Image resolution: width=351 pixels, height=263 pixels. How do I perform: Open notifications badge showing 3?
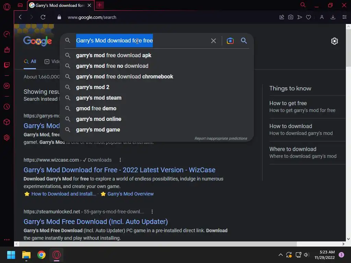(341, 255)
